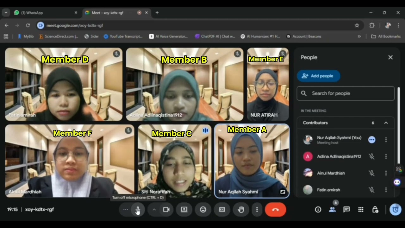The width and height of the screenshot is (405, 228).
Task: Collapse the Contributors section
Action: point(386,123)
